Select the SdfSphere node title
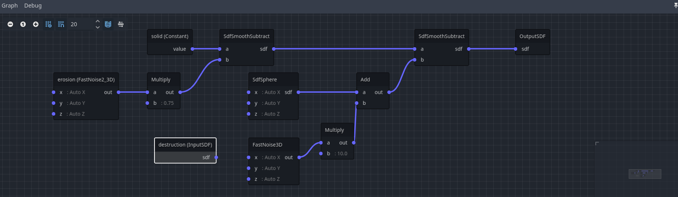 click(265, 79)
